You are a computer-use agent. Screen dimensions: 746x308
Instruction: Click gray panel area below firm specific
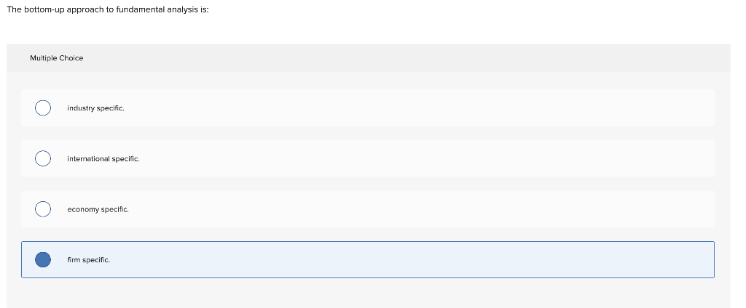pyautogui.click(x=368, y=293)
